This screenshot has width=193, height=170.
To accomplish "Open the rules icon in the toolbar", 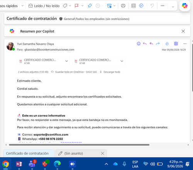I will (109, 6).
